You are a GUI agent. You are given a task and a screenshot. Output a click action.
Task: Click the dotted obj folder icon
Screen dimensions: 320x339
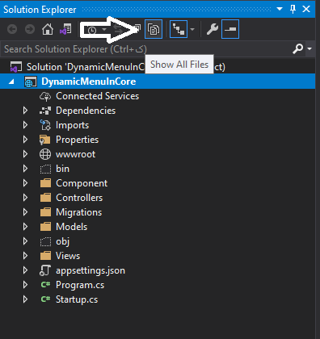45,241
